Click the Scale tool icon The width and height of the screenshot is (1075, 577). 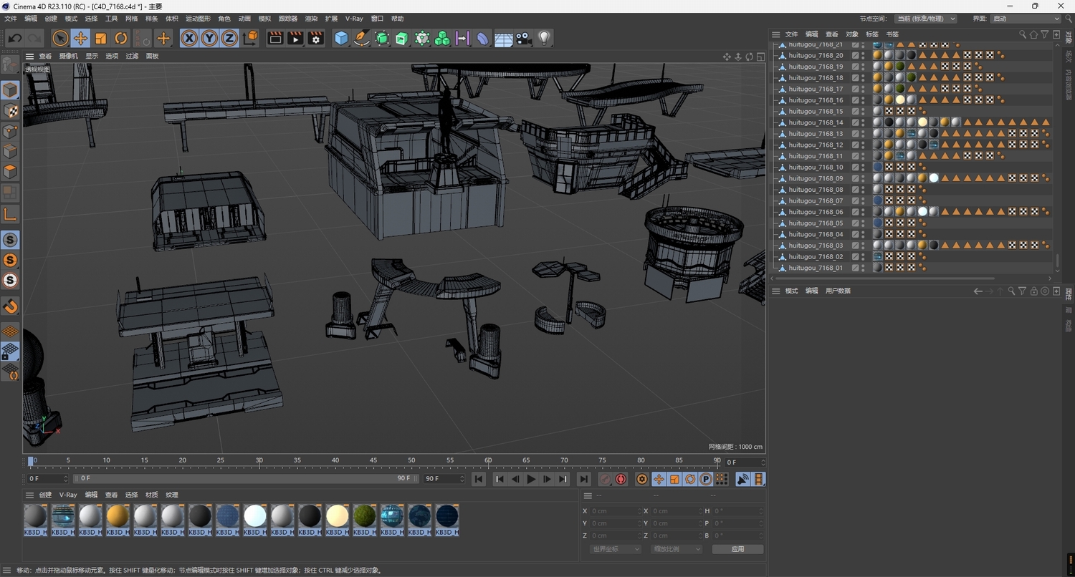(101, 39)
